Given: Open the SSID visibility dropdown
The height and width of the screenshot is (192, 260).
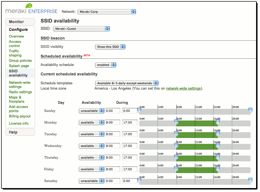Looking at the screenshot, I should coord(110,47).
